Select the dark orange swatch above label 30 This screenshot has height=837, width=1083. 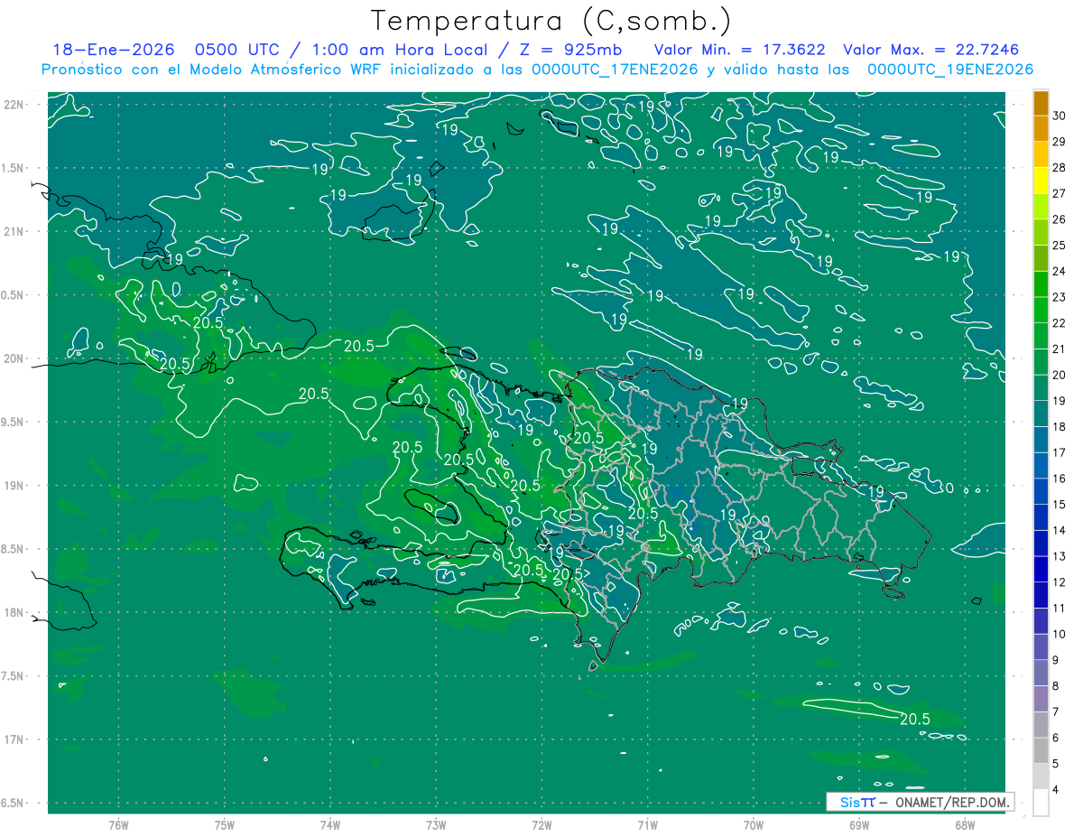(1041, 102)
